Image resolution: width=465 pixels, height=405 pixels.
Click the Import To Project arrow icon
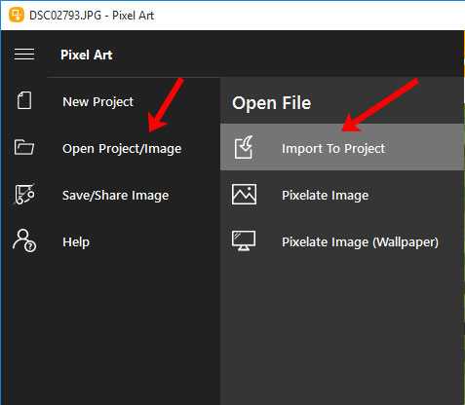pyautogui.click(x=244, y=147)
